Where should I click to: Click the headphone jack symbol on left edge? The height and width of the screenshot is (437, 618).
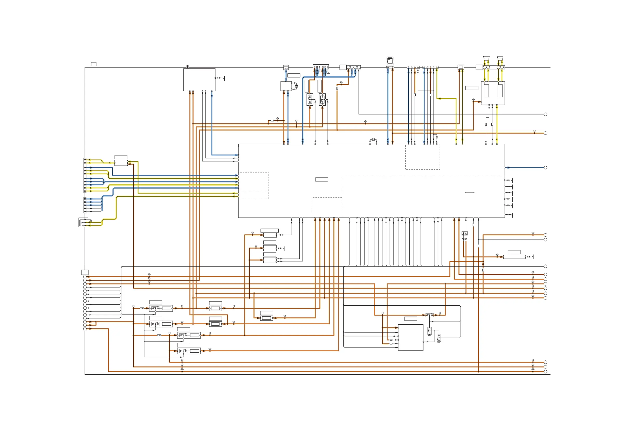83,222
